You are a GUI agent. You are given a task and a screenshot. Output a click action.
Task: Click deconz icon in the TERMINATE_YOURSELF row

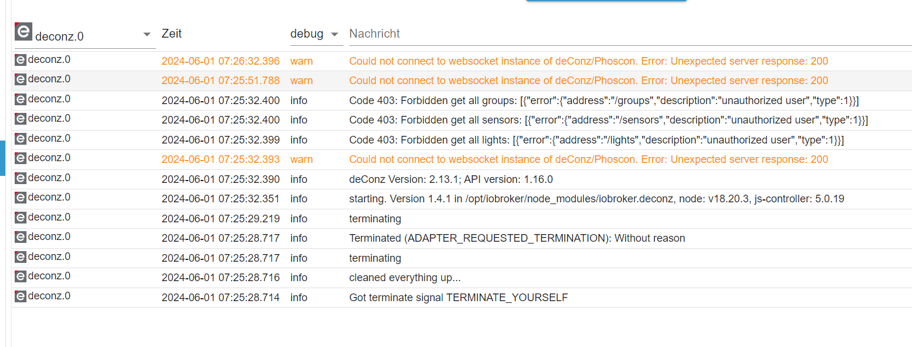(21, 296)
